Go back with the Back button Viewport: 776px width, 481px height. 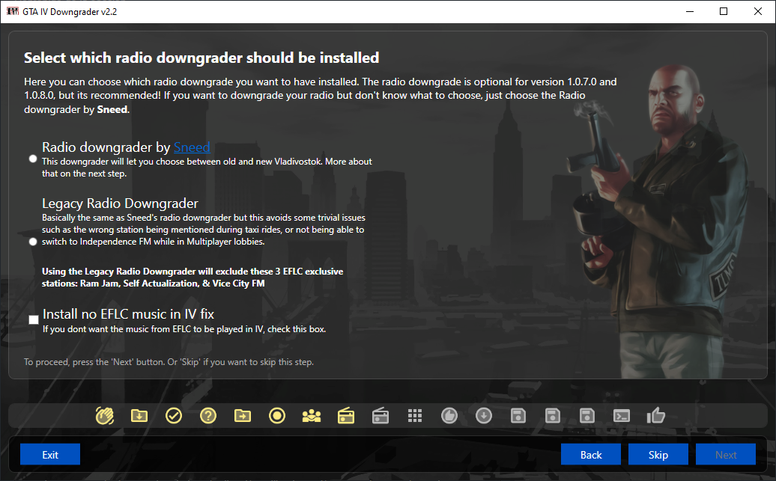click(591, 454)
